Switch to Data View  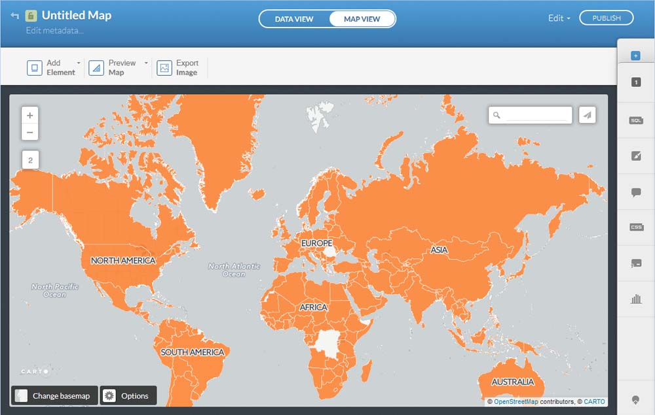tap(293, 19)
